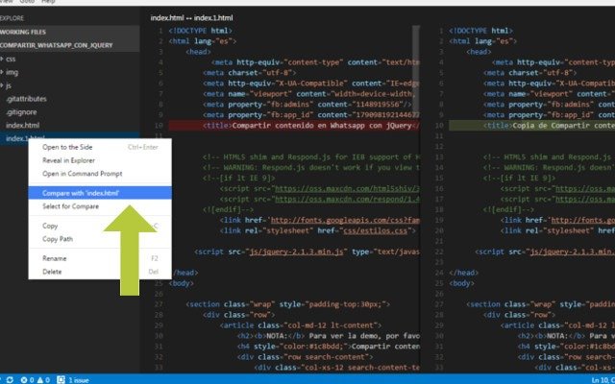Click '<section class="wrap"' line in left editor
The image size is (615, 384).
[288, 304]
